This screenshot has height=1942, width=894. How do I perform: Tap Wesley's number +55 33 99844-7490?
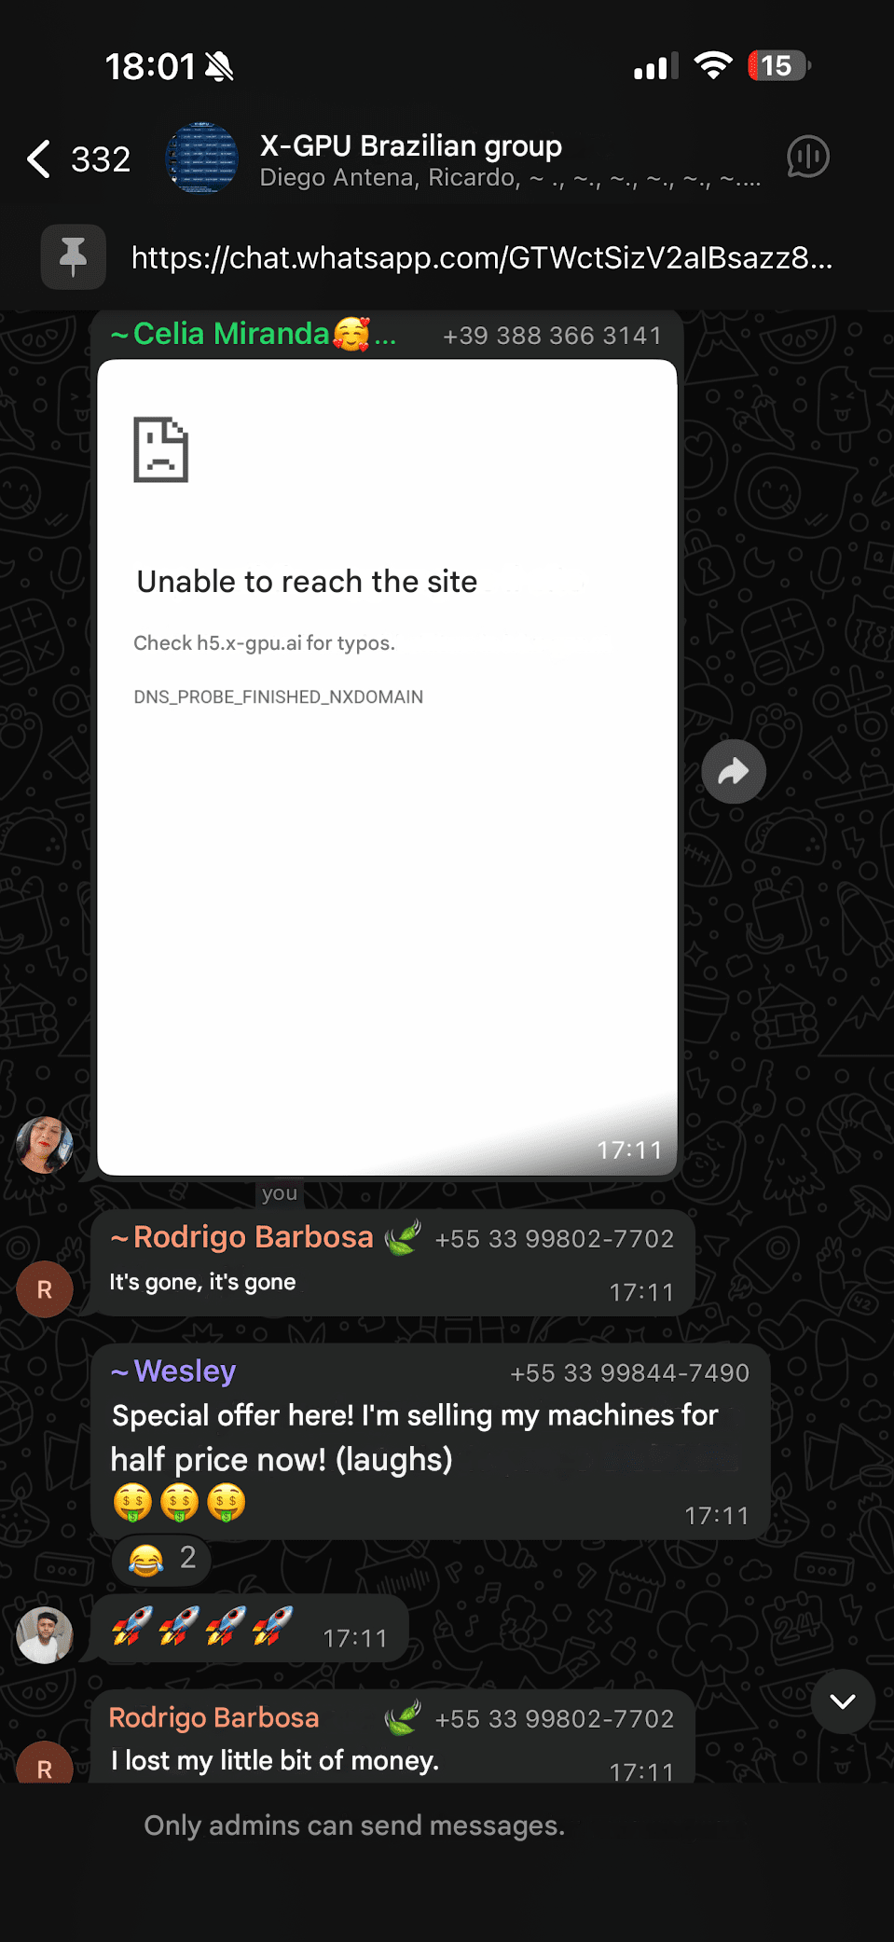pyautogui.click(x=629, y=1373)
